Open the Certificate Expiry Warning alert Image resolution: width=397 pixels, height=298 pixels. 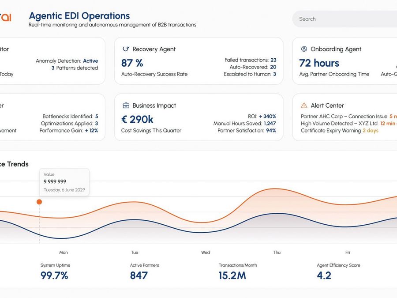pyautogui.click(x=340, y=131)
